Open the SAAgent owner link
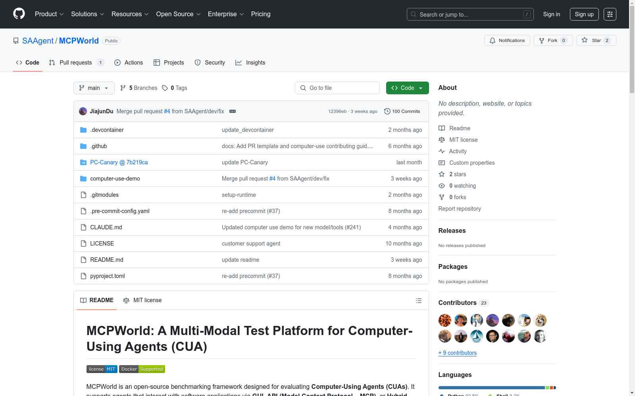This screenshot has height=396, width=635. click(38, 41)
